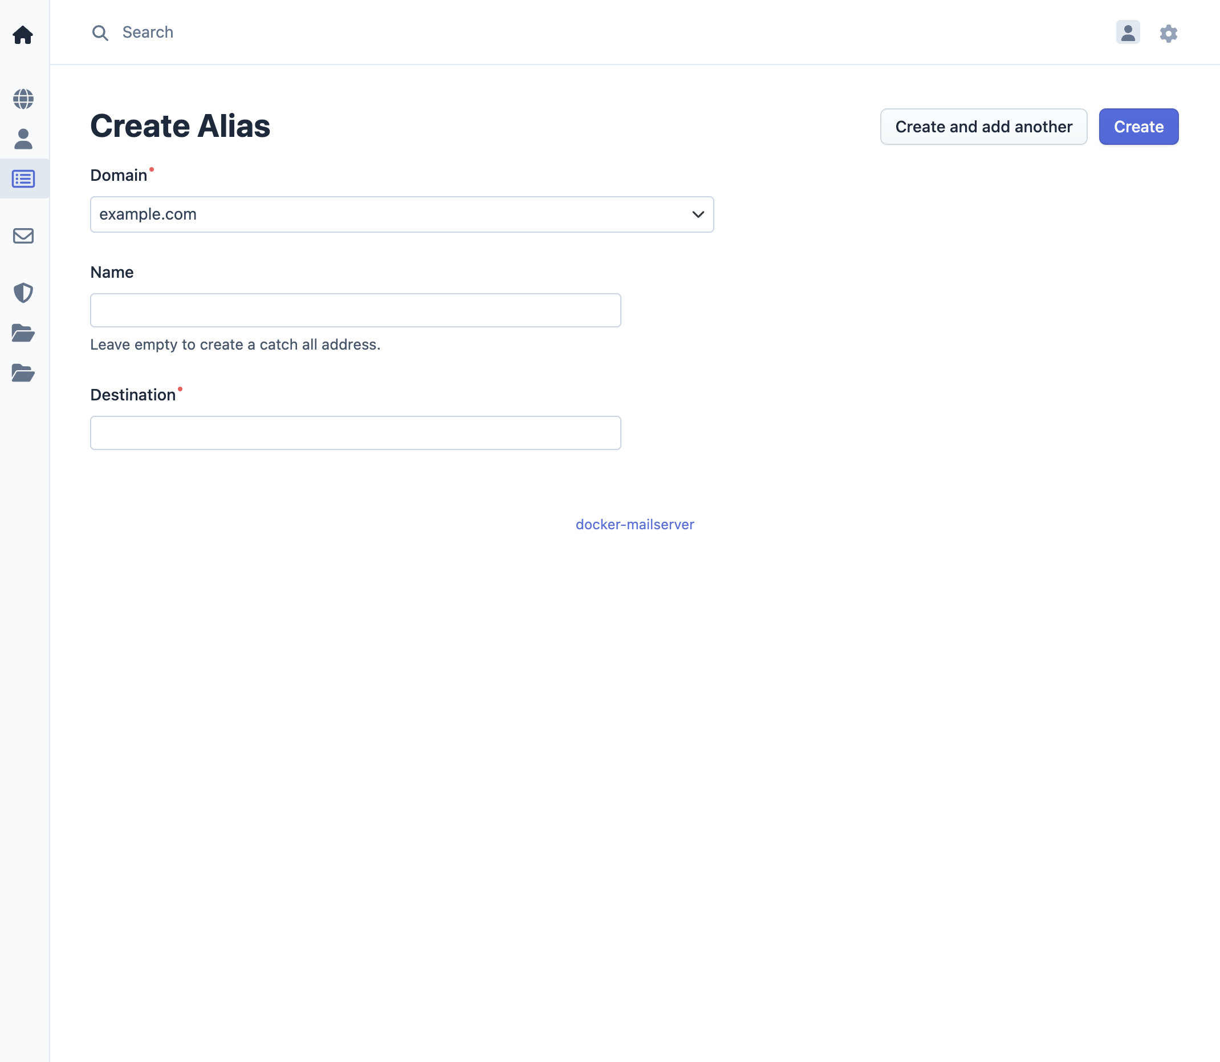
Task: Open the first folder icon in sidebar
Action: [x=23, y=334]
